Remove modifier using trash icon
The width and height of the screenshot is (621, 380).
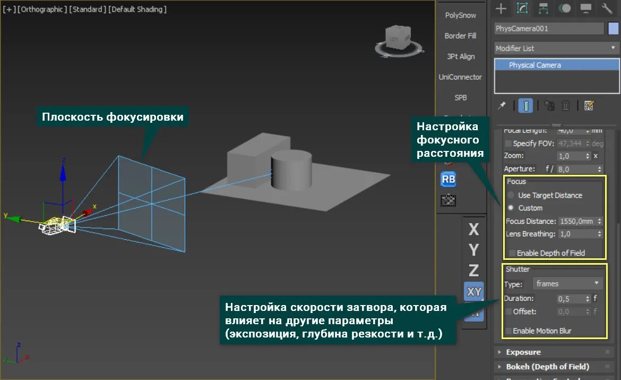tap(566, 106)
